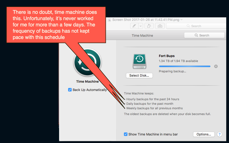Click the Select Disk… button
229x143 pixels.
139,75
